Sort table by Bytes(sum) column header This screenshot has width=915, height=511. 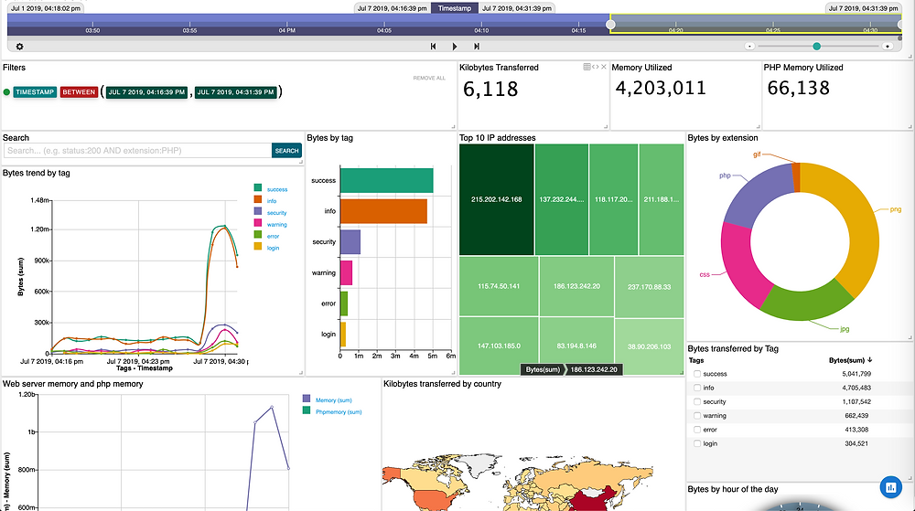pos(850,360)
